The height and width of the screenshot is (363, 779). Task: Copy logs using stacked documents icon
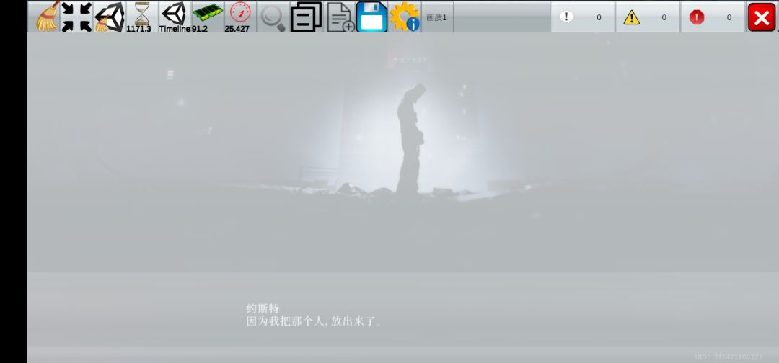306,17
